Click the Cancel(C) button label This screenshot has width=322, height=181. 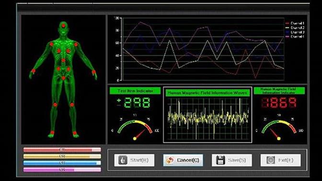[188, 160]
